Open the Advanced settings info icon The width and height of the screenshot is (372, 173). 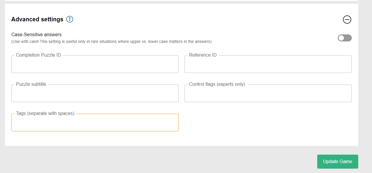70,19
